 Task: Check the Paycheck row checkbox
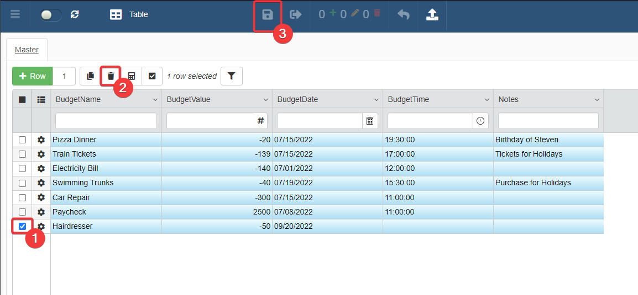23,212
